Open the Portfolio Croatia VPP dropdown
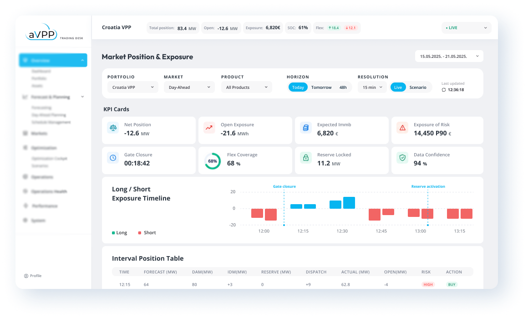This screenshot has height=319, width=528. point(132,87)
